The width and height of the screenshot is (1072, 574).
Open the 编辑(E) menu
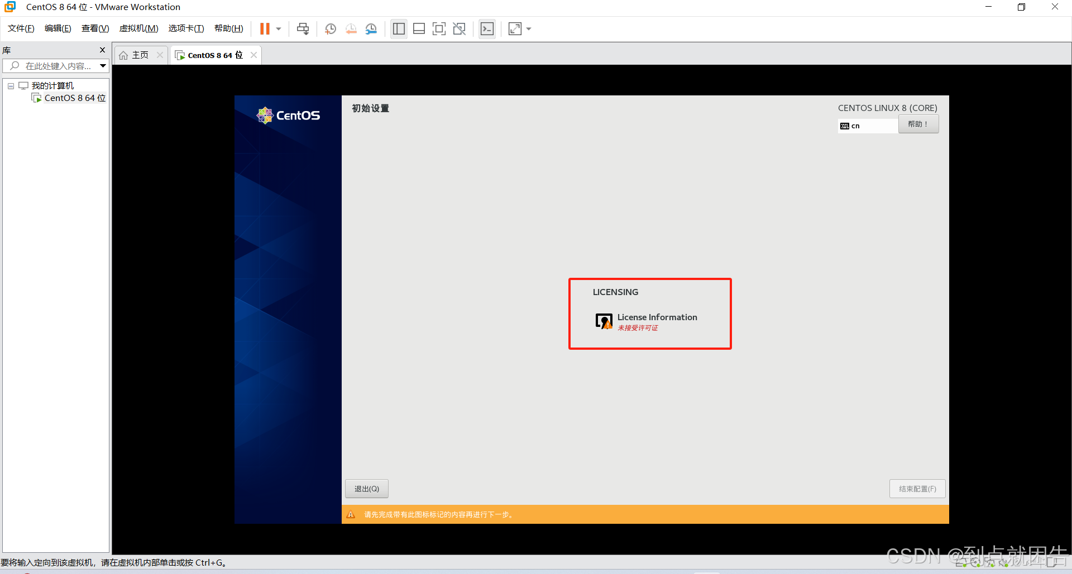(58, 28)
